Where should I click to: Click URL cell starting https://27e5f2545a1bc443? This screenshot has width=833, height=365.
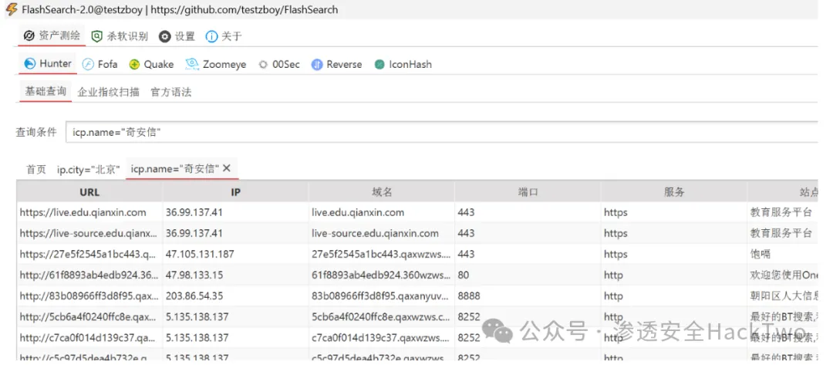click(89, 255)
